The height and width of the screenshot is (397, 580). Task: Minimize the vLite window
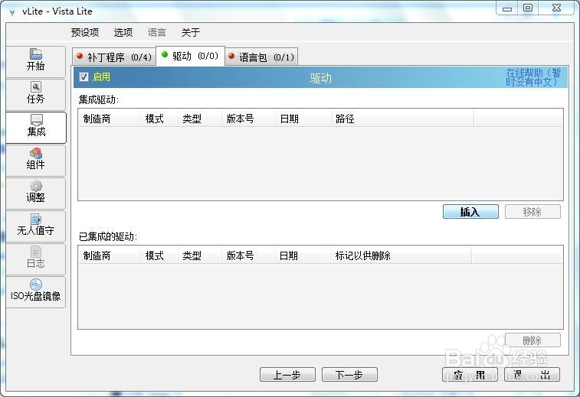tap(506, 8)
